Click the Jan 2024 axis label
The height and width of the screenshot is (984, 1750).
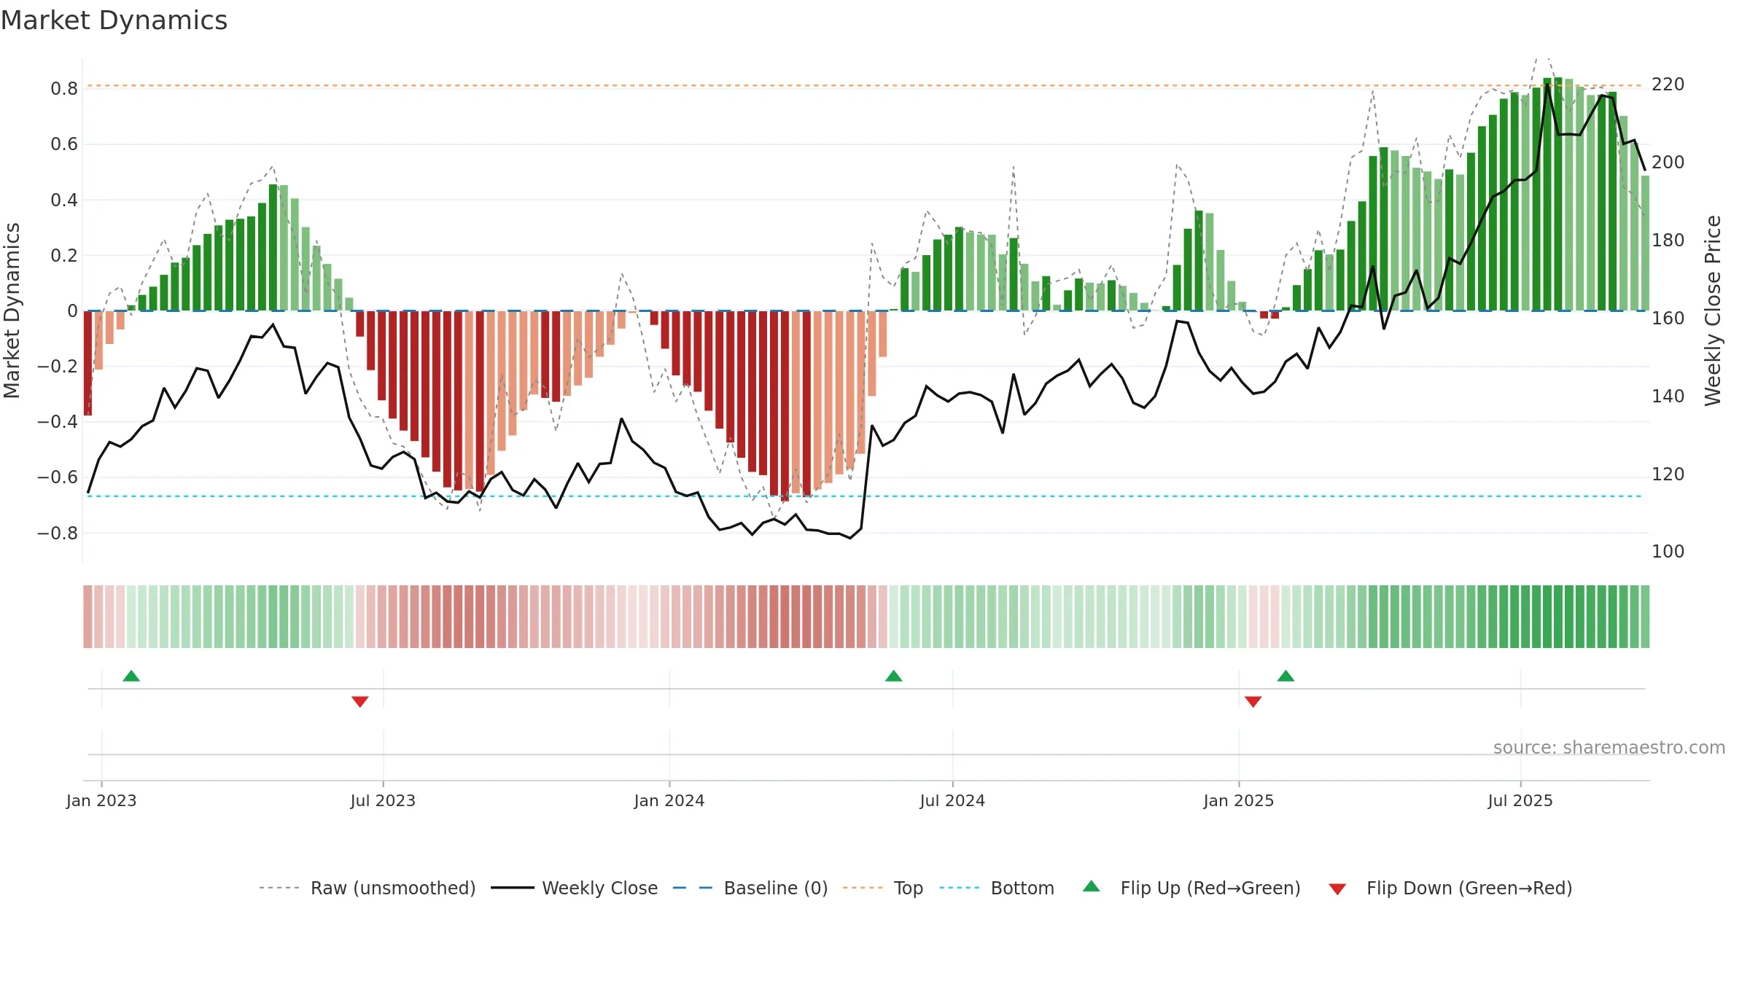[x=669, y=800]
